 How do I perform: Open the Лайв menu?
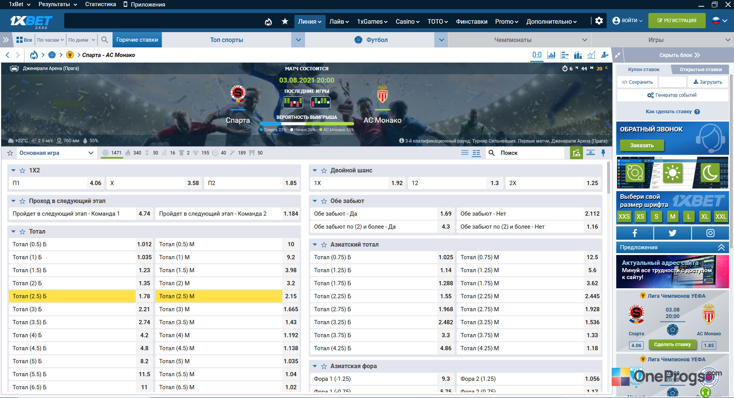[339, 21]
